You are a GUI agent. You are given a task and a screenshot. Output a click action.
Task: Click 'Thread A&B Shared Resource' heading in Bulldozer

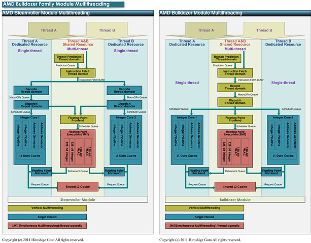point(235,43)
